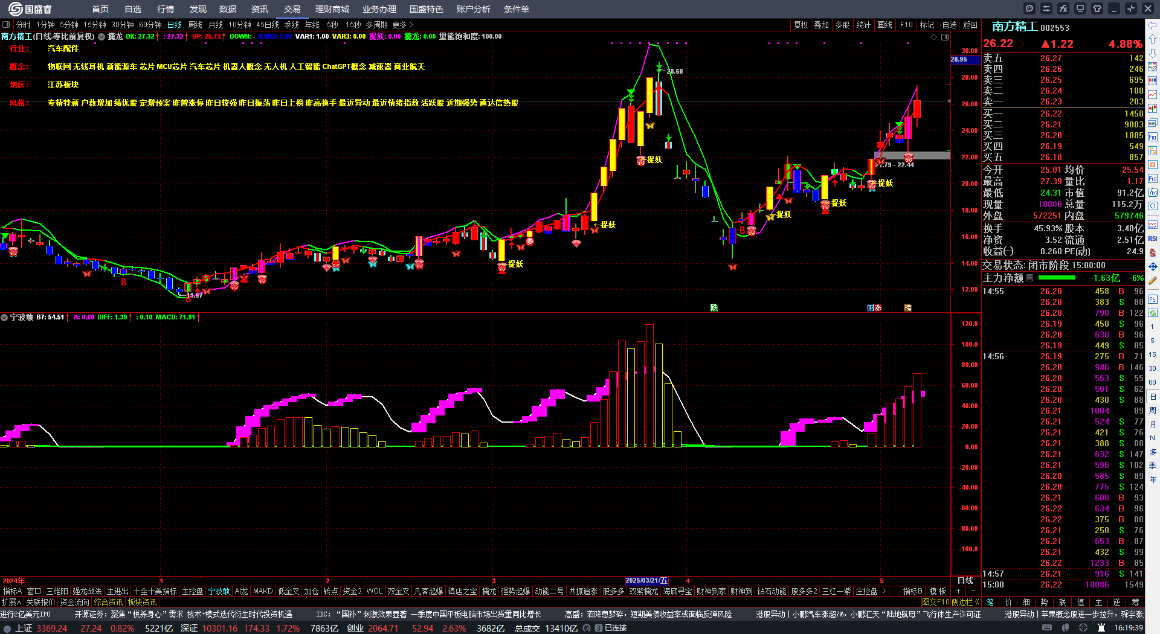Open the 多周期 multi-period dropdown

[376, 25]
